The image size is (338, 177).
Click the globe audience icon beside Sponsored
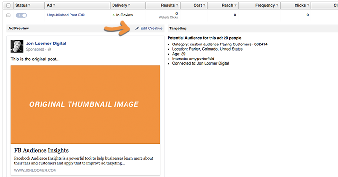pyautogui.click(x=49, y=49)
